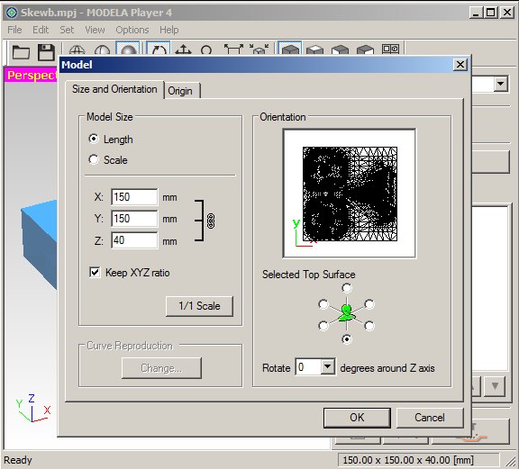Activate the rotate view tool icon
519x469 pixels.
pos(159,50)
